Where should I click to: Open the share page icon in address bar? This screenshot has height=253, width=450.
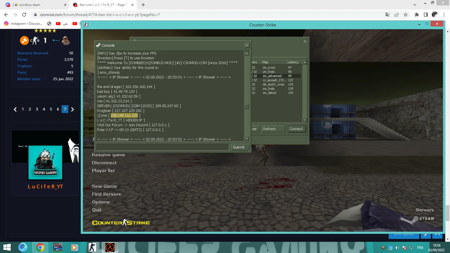pyautogui.click(x=397, y=15)
